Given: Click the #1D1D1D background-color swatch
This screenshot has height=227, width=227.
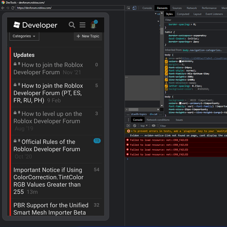Looking at the screenshot, I should point(196,89).
